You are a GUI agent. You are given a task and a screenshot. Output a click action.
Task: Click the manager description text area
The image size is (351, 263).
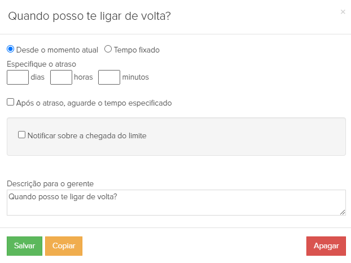point(175,203)
